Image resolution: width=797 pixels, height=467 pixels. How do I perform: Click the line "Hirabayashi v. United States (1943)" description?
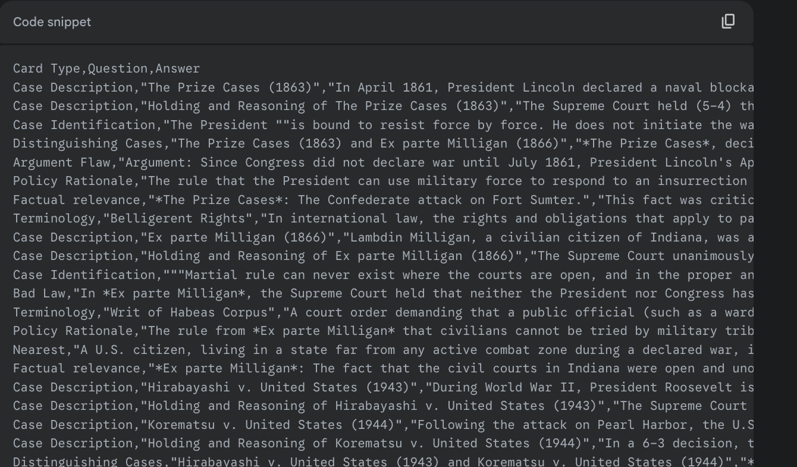click(x=384, y=387)
